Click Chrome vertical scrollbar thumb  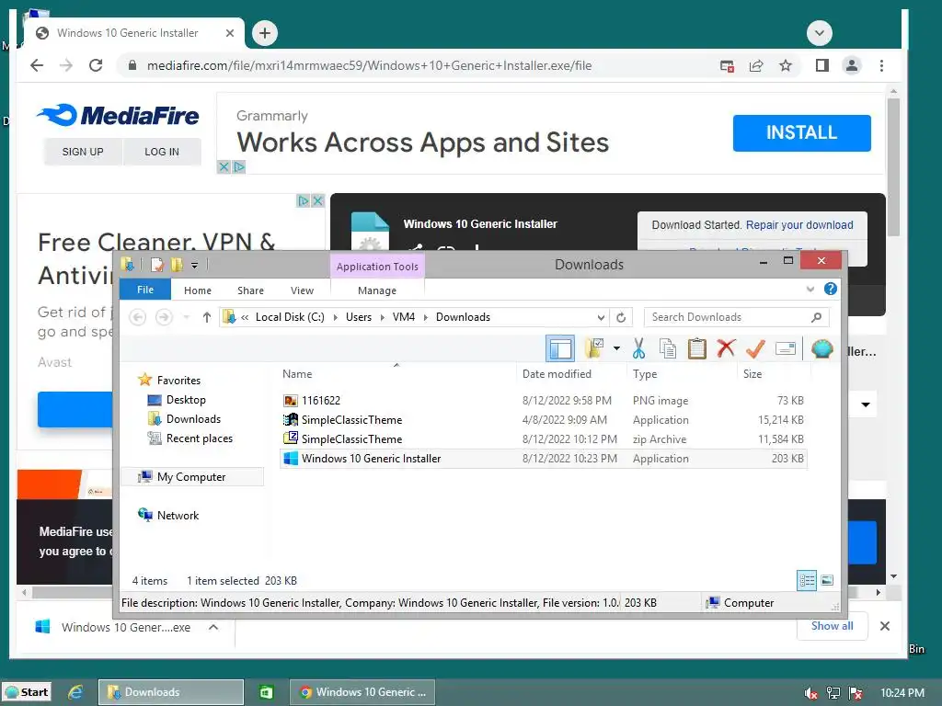point(893,167)
